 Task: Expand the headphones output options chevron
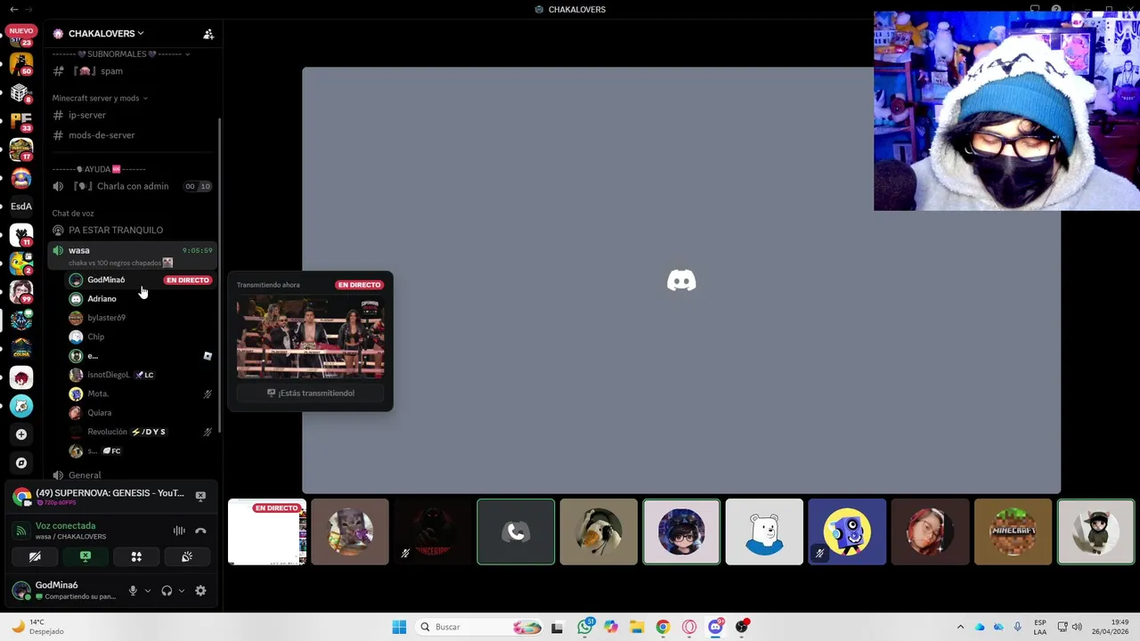tap(182, 590)
